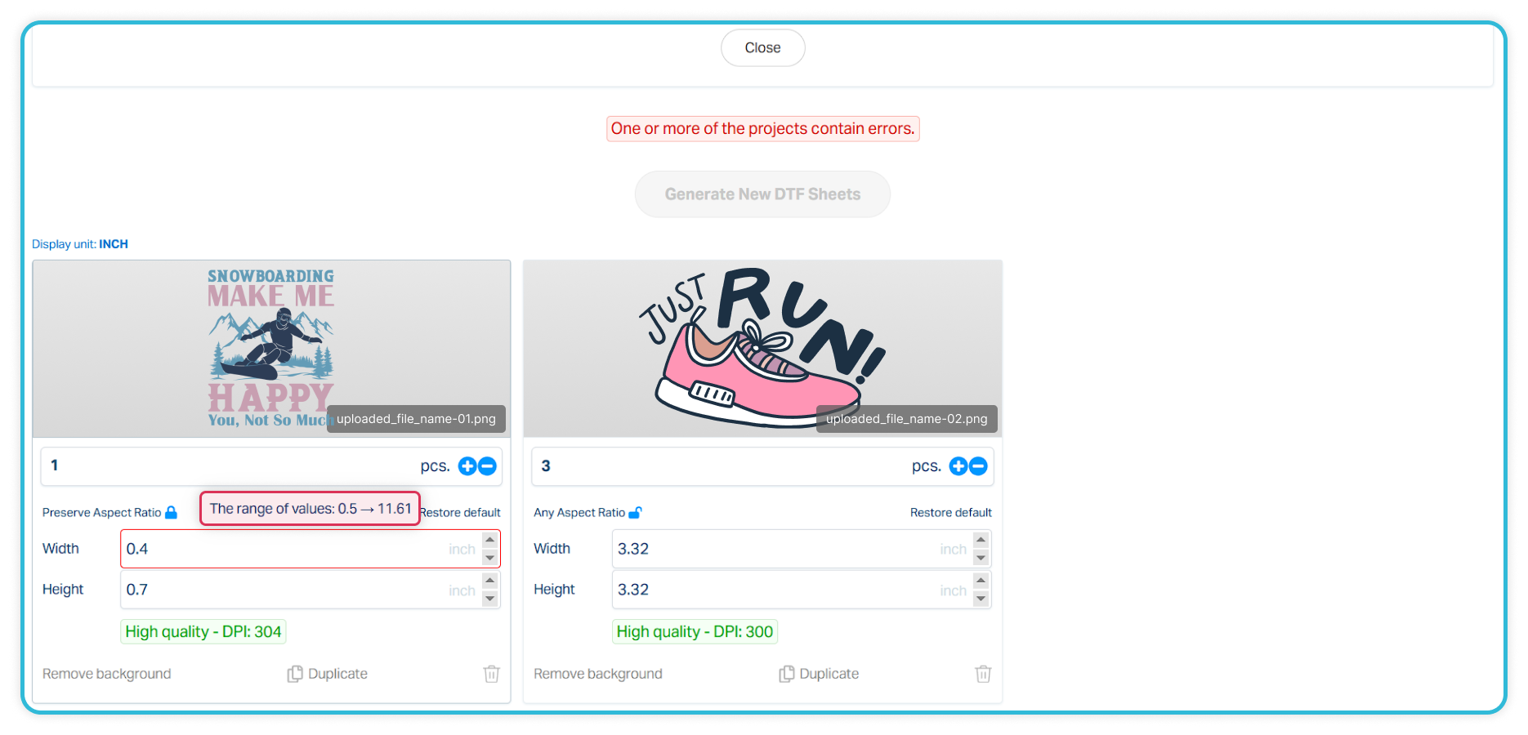Remove background from the snowboarding image
The height and width of the screenshot is (735, 1528).
tap(107, 674)
